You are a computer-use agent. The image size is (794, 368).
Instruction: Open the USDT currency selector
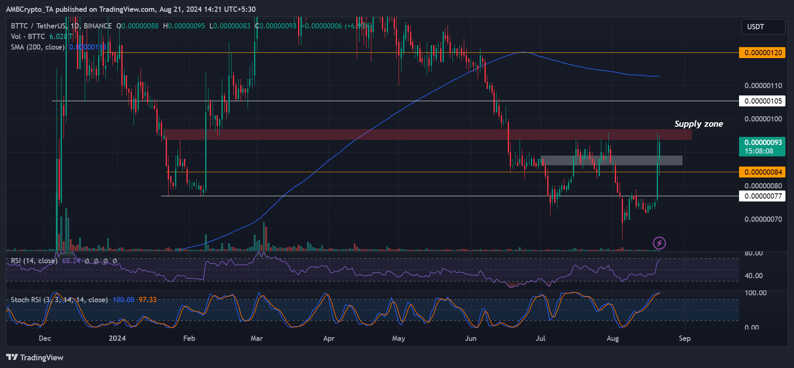coord(763,27)
